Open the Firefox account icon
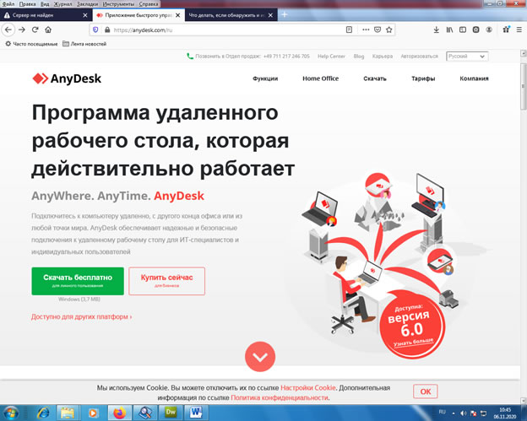Viewport: 527px width, 421px height. click(x=489, y=30)
